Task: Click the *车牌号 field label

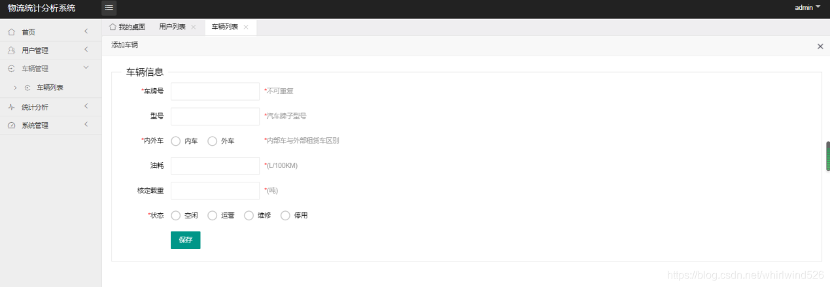Action: 152,91
